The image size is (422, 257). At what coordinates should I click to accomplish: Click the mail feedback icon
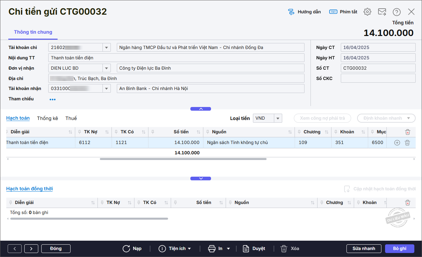tap(382, 12)
